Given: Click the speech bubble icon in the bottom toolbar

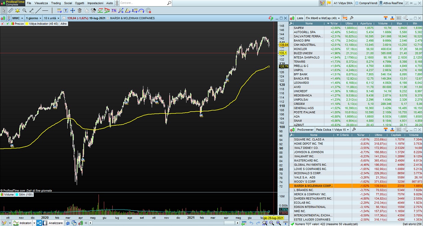Looking at the screenshot, I should click(67, 223).
